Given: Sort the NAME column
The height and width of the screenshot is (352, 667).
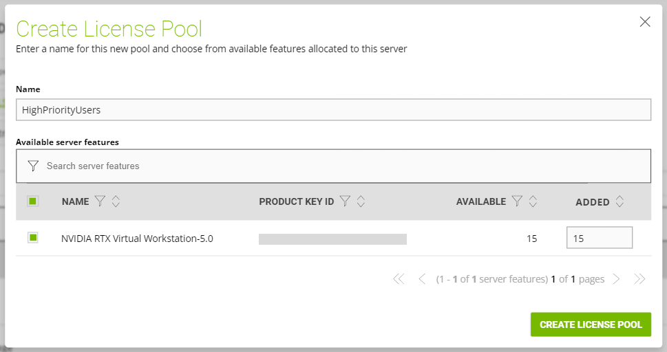Looking at the screenshot, I should tap(116, 201).
